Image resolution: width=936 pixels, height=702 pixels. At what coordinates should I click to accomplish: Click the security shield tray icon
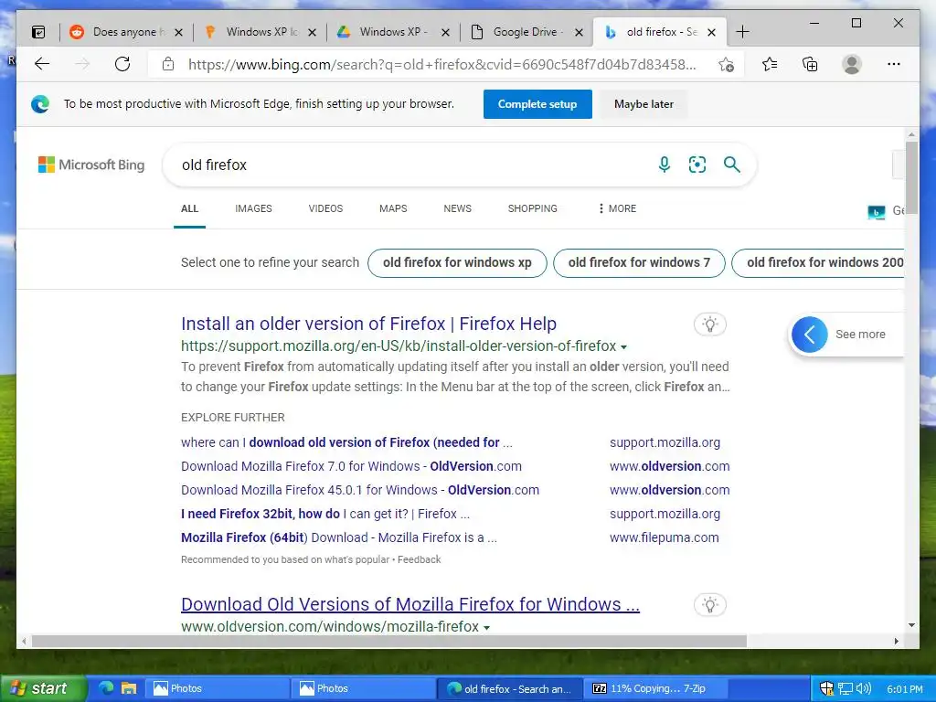[826, 688]
